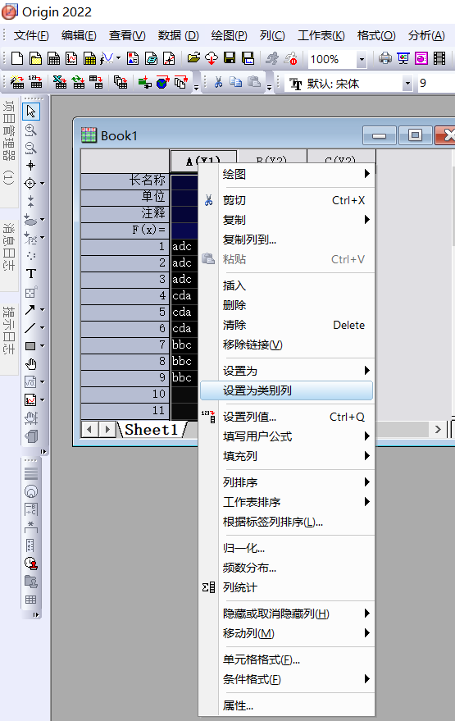Click the New Function plot icon
455x721 pixels.
(x=107, y=58)
